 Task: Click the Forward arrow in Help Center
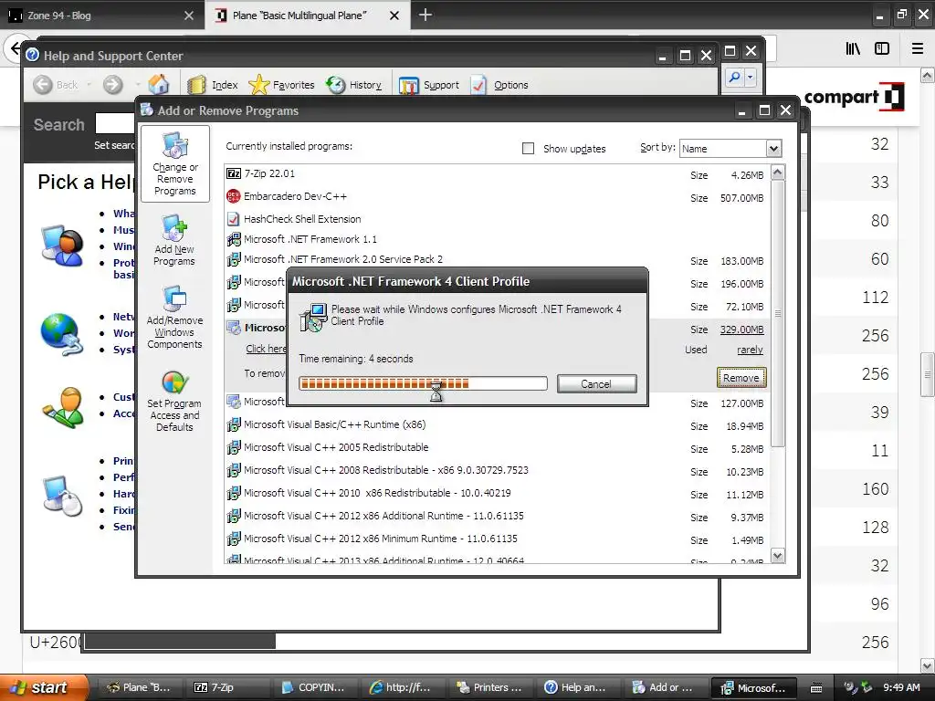coord(112,85)
